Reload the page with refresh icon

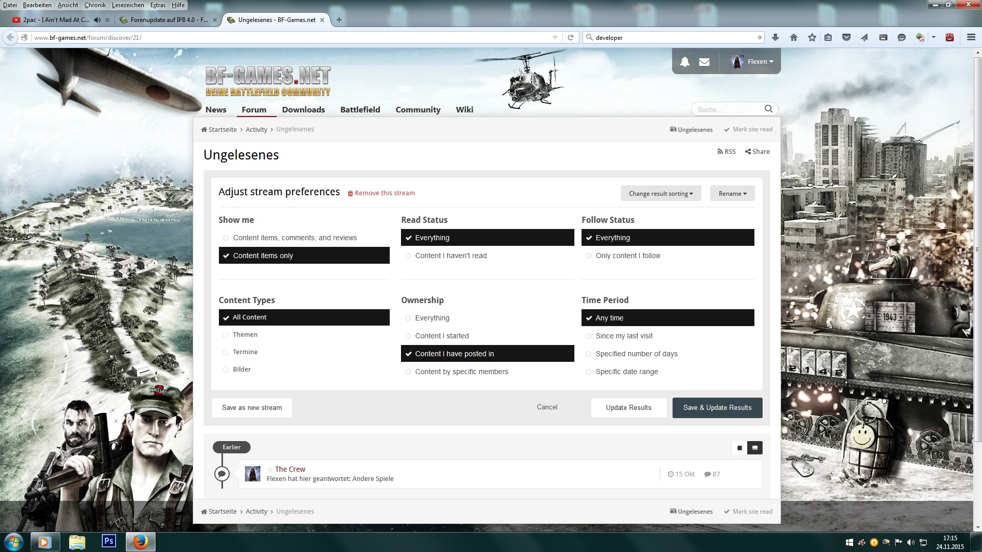[x=570, y=37]
